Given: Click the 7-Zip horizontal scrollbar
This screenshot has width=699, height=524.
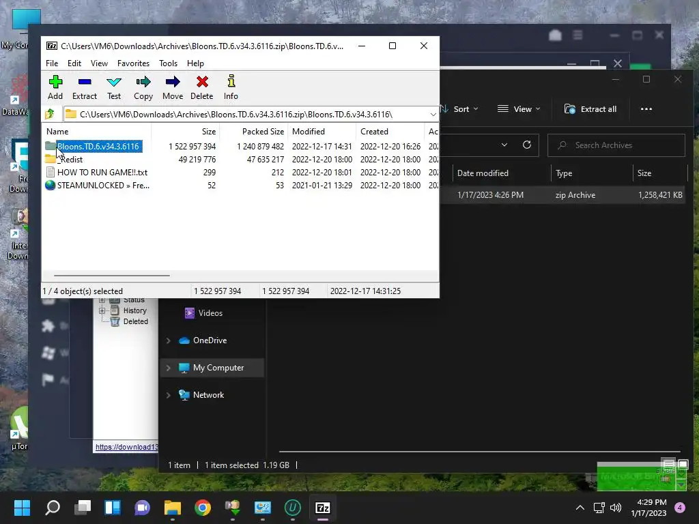Looking at the screenshot, I should pos(111,276).
